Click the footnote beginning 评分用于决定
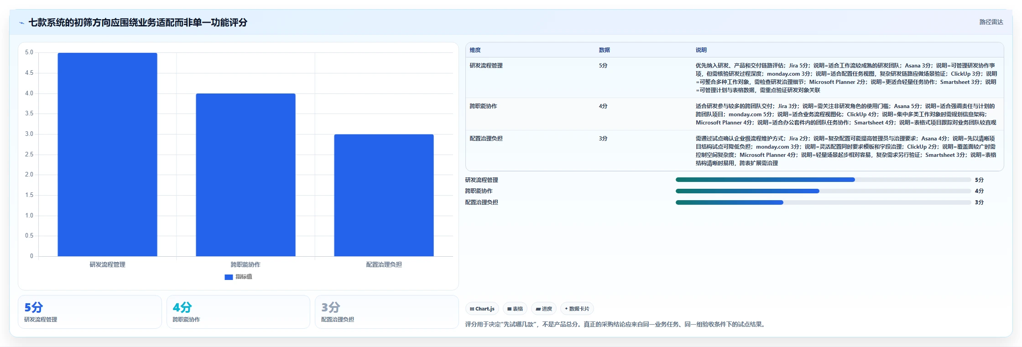The image size is (1022, 347). point(615,325)
